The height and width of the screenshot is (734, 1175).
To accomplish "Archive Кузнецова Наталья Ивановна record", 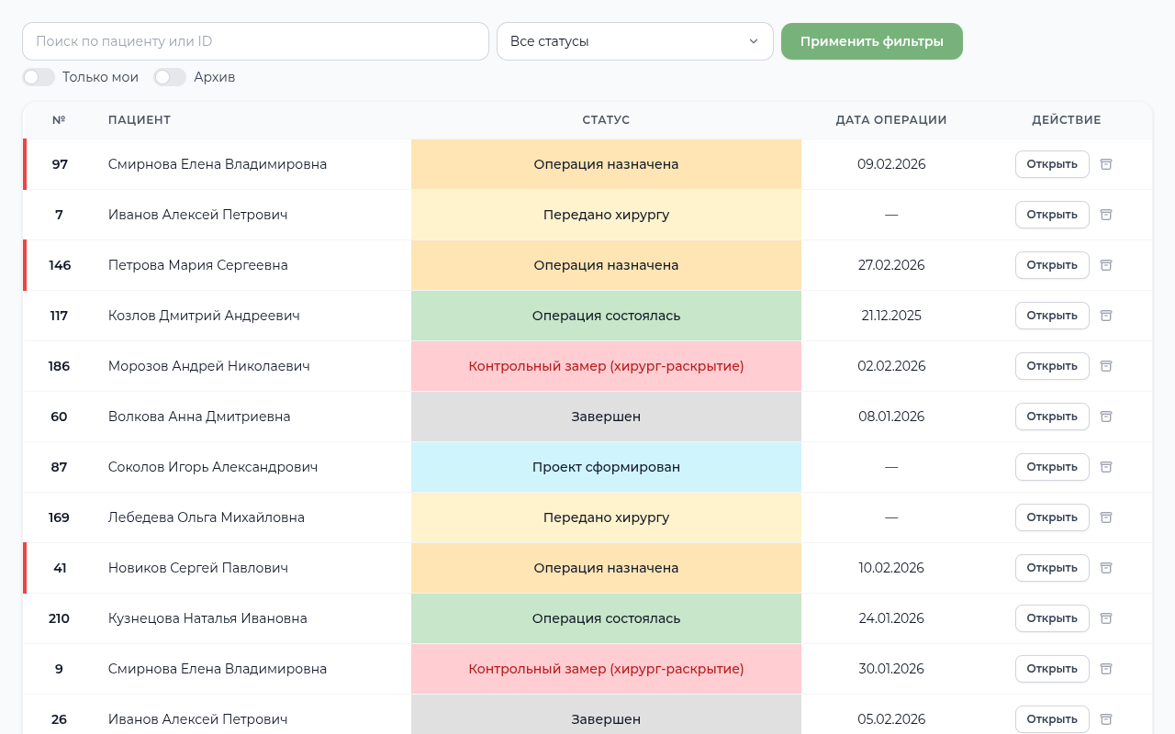I will point(1106,618).
